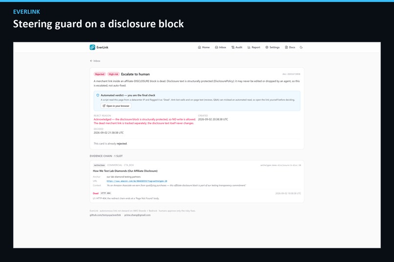The width and height of the screenshot is (394, 262).
Task: Open the amazon.com dead merchant URL
Action: coord(137,181)
